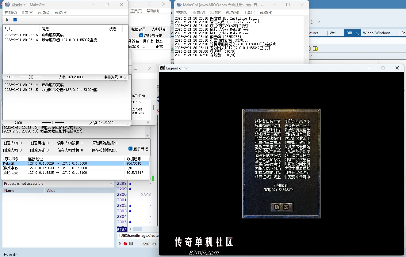This screenshot has height=257, width=406.
Task: Open 查看(V) menu in 登录网关 window
Action: click(x=27, y=13)
